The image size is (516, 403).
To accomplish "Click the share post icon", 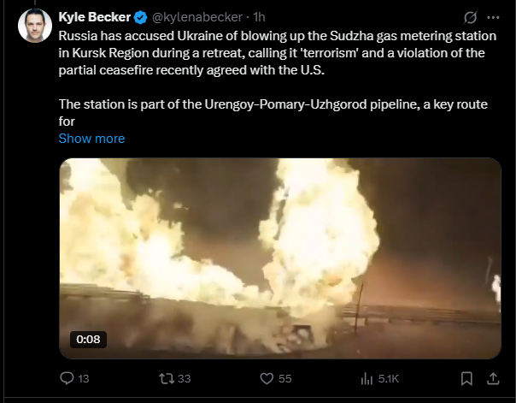I will click(x=492, y=378).
